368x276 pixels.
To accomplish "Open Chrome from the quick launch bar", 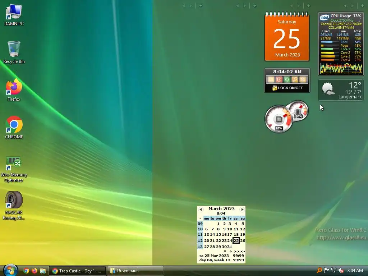I will point(26,271).
